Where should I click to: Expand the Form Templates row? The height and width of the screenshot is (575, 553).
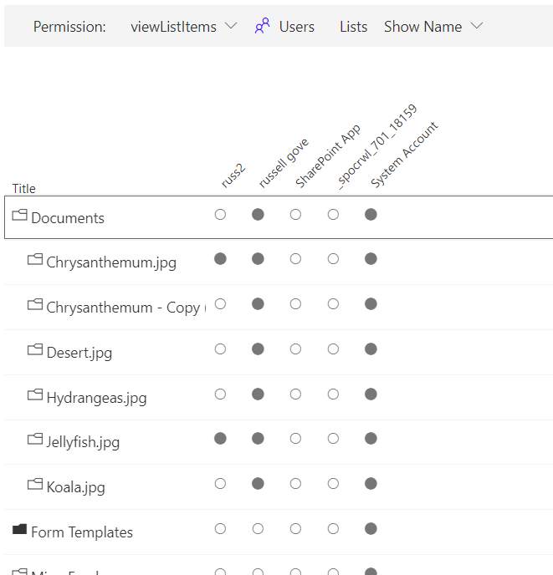[x=81, y=532]
